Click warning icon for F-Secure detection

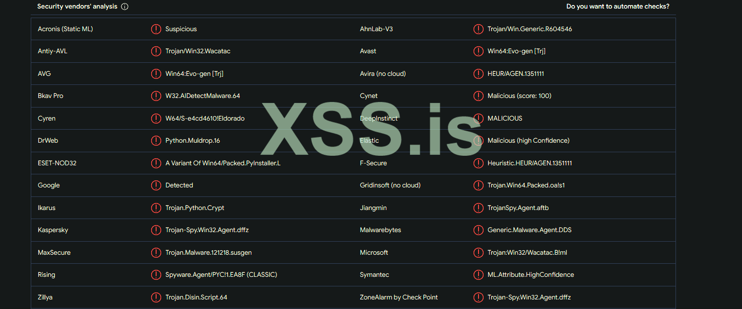pos(479,163)
